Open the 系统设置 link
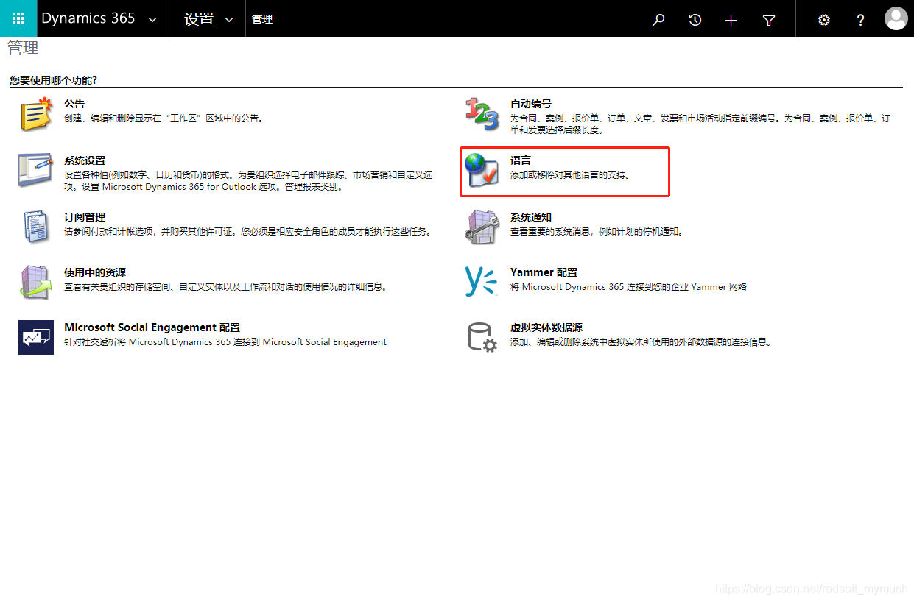914x602 pixels. click(x=85, y=160)
